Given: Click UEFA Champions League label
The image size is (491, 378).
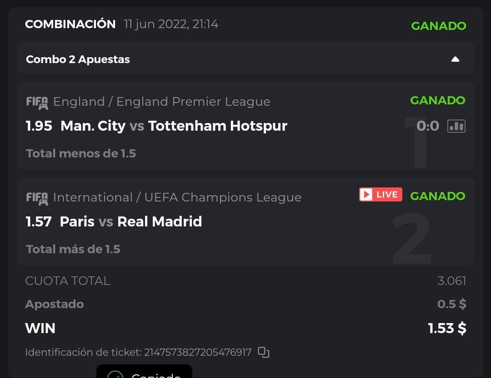Looking at the screenshot, I should [177, 197].
